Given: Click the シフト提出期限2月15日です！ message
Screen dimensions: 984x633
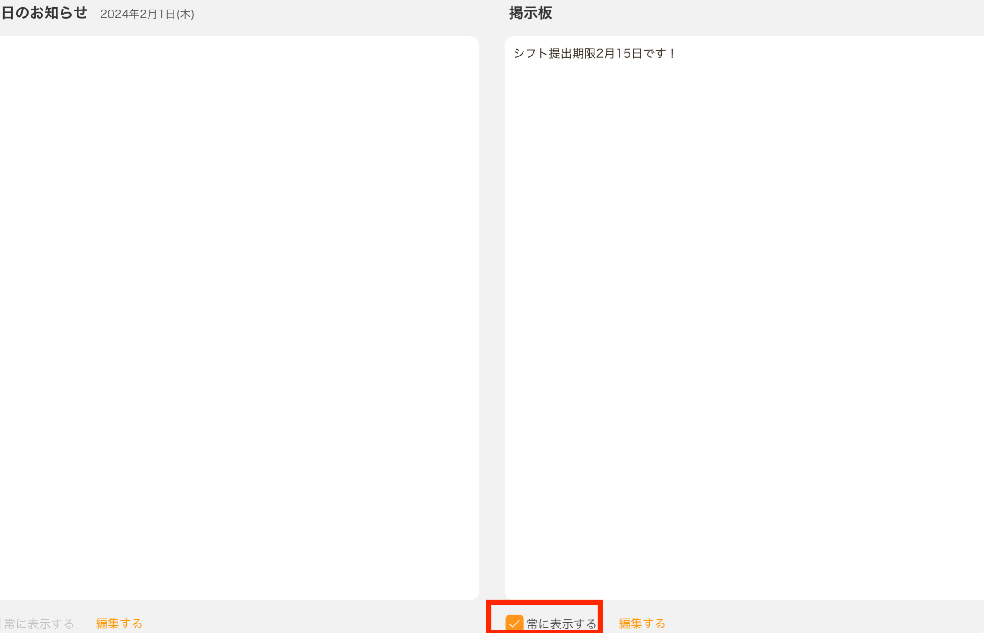Looking at the screenshot, I should (595, 53).
